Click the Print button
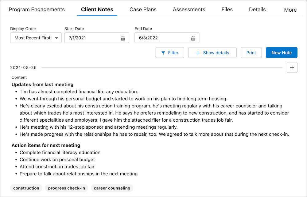307x197 pixels. click(x=251, y=53)
